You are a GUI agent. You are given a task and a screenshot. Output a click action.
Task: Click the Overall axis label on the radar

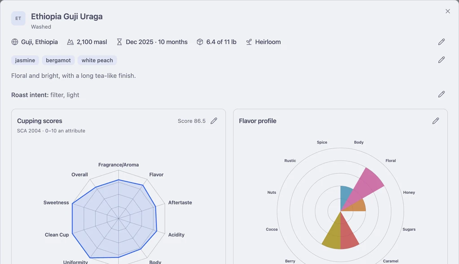coord(80,175)
